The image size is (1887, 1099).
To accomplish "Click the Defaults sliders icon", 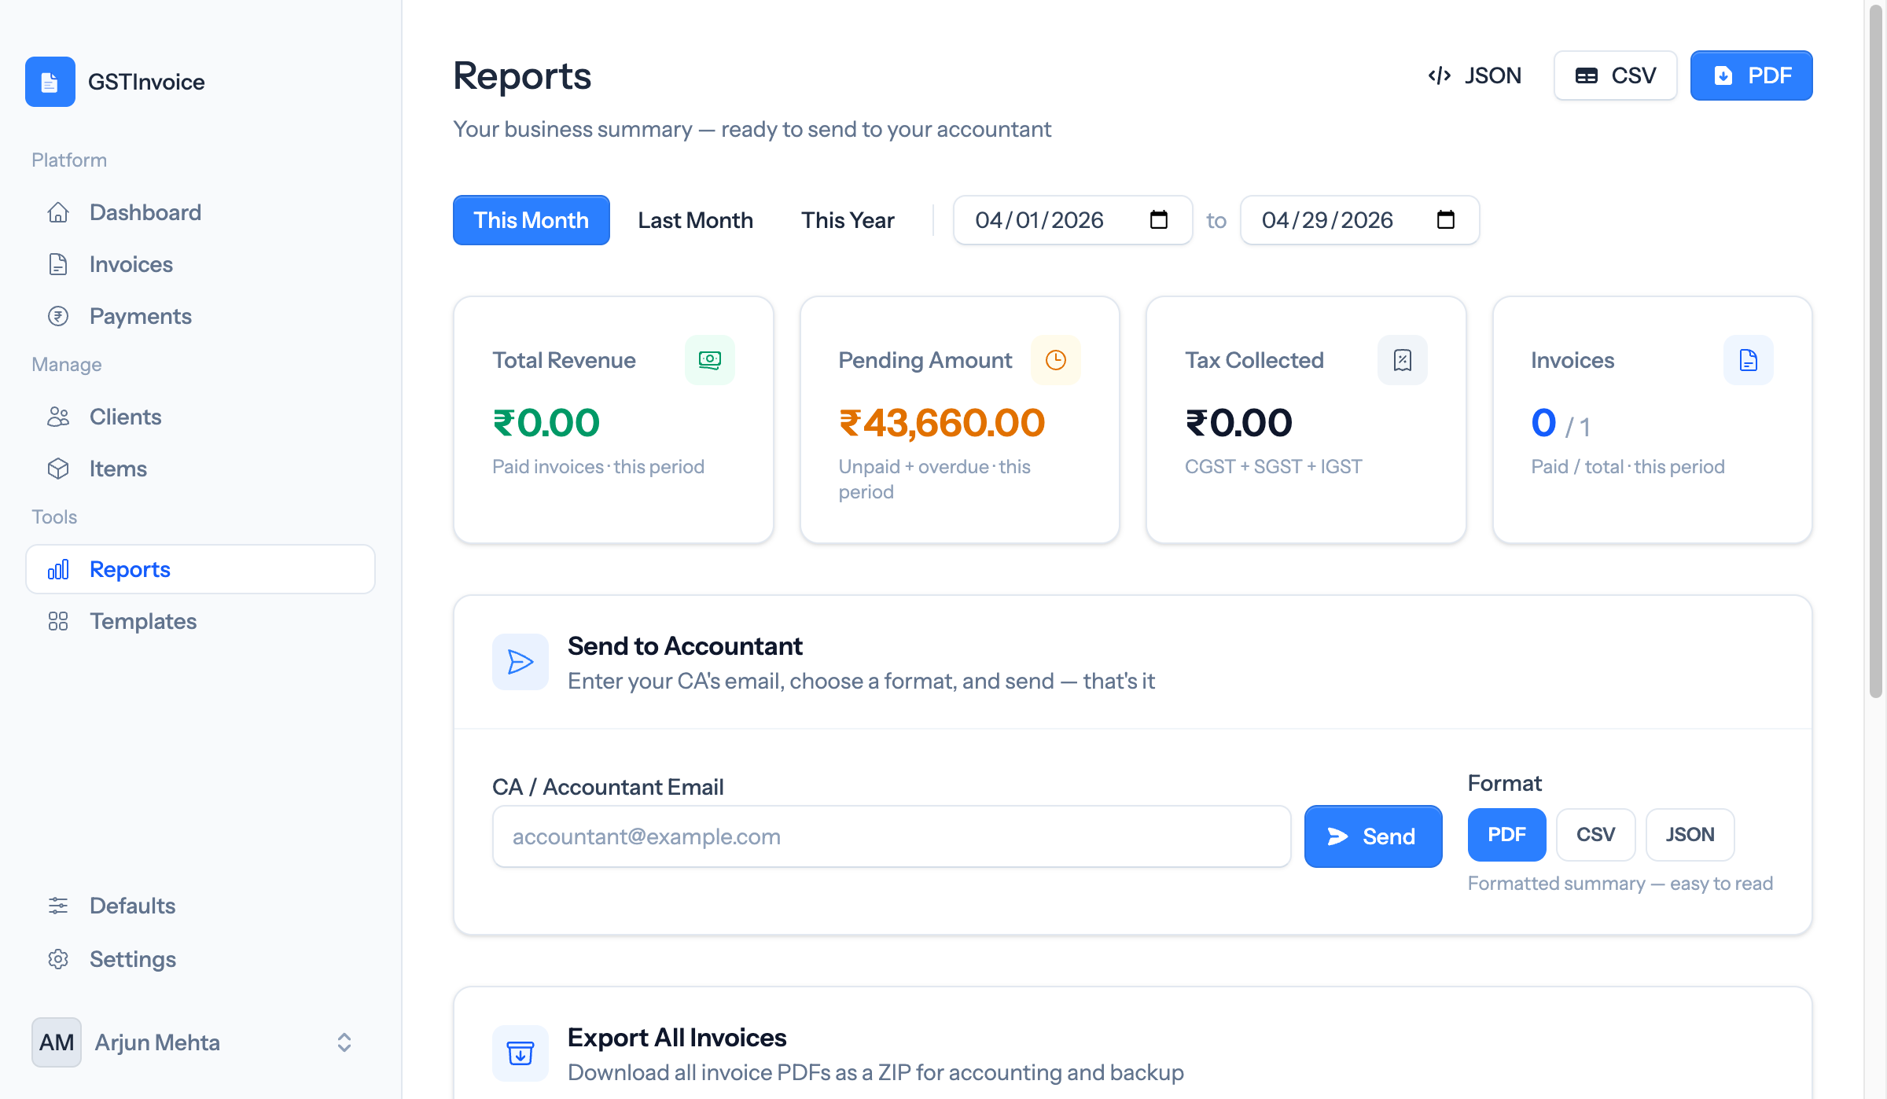I will click(x=58, y=906).
